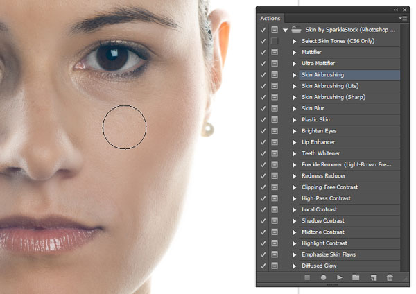Viewport: 416px width, 294px height.
Task: Toggle dialog icon for Skin action set
Action: click(x=275, y=29)
